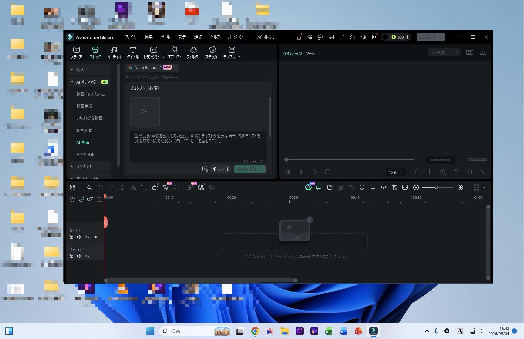
Task: Open the ファイル menu
Action: (131, 37)
